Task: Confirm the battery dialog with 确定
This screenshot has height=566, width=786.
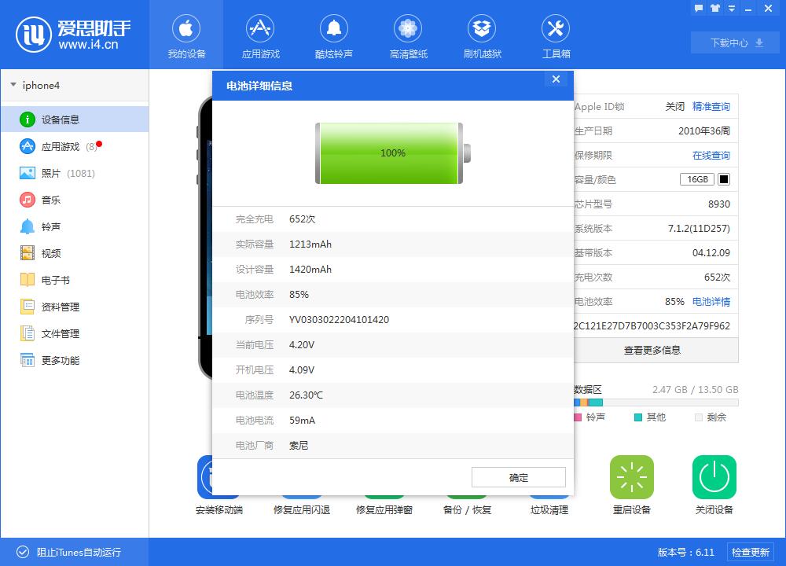Action: [x=518, y=477]
